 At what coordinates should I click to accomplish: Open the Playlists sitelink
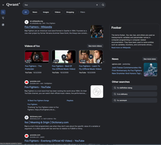(x=70, y=101)
